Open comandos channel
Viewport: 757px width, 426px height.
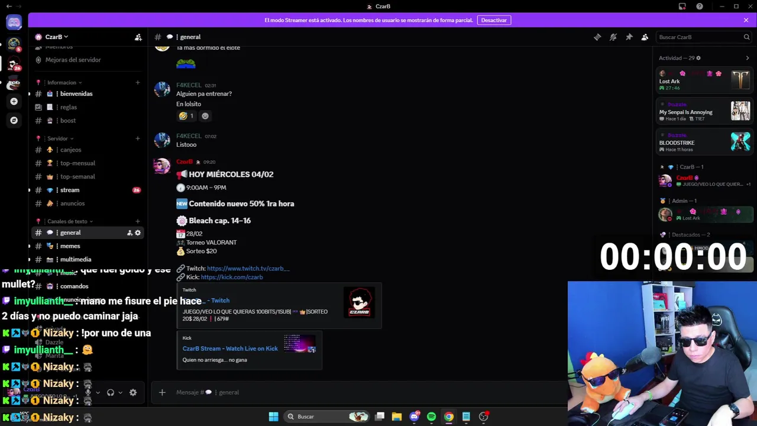point(87,286)
